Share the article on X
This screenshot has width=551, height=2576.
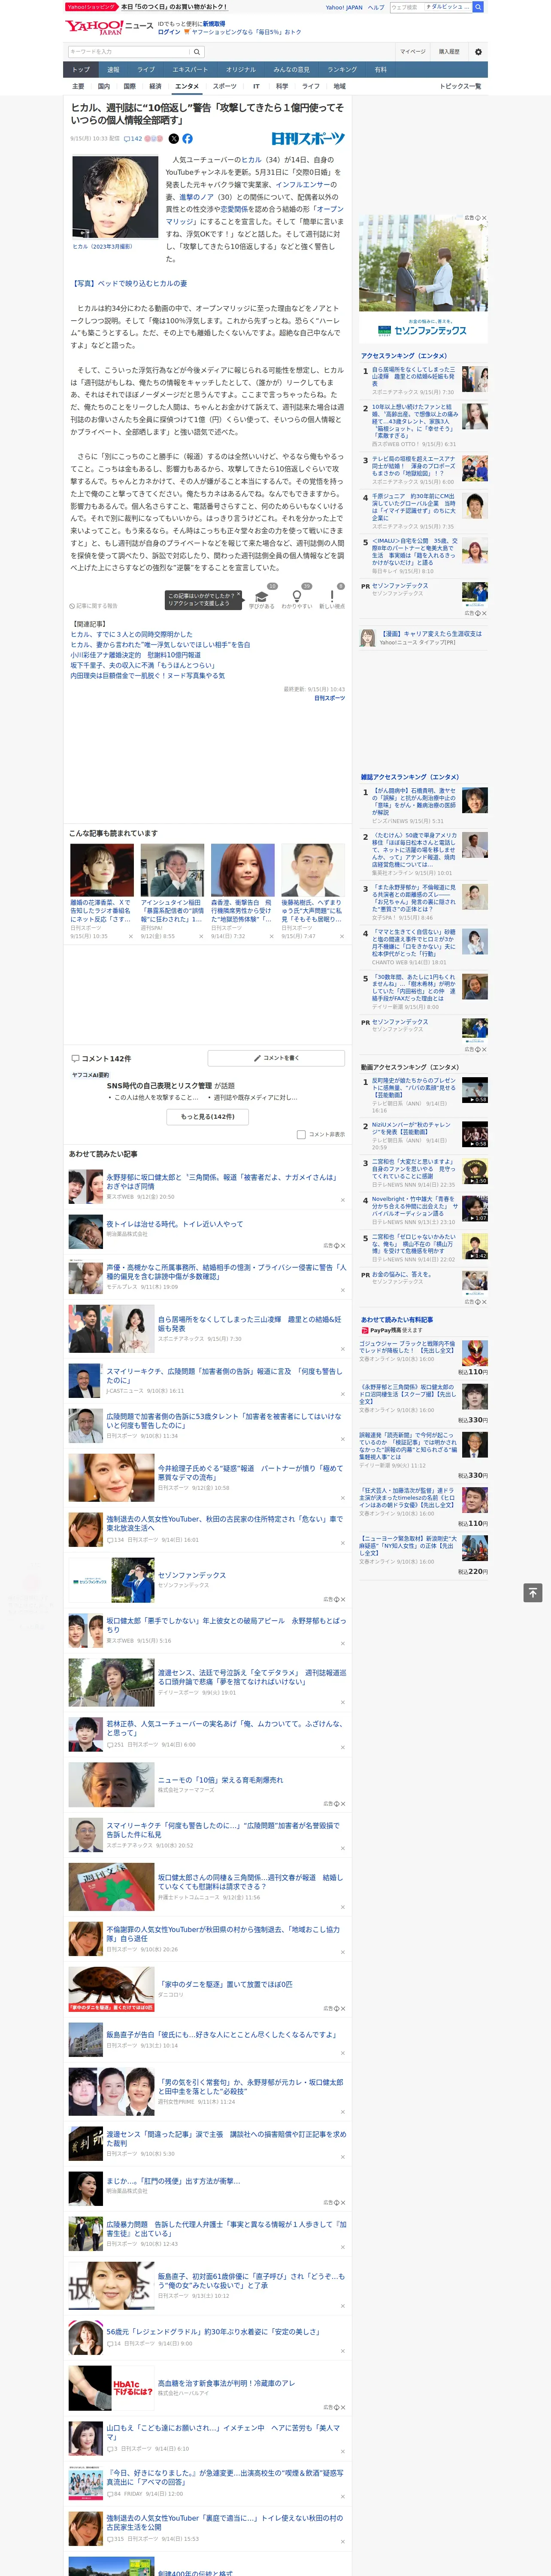(174, 139)
